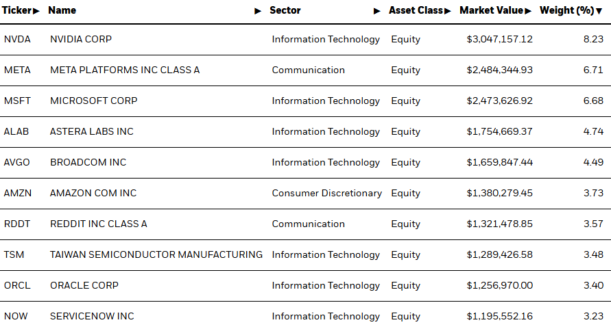
Task: Click the Asset Class header label
Action: coord(416,10)
